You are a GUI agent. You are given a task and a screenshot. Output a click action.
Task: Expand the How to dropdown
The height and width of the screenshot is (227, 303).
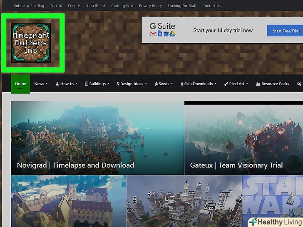[67, 84]
